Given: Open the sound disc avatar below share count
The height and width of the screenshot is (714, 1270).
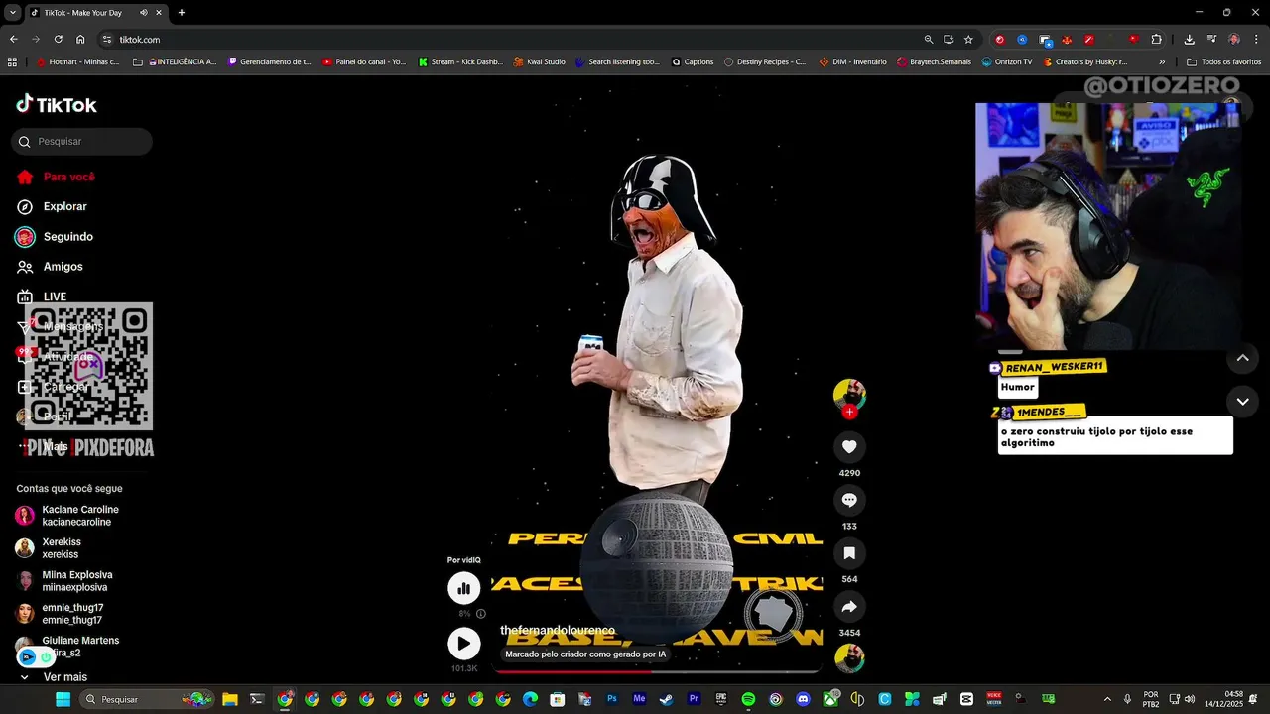Looking at the screenshot, I should point(849,658).
